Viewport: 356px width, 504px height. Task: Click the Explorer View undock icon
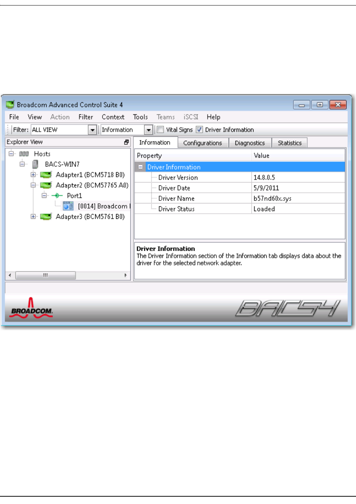[x=126, y=142]
